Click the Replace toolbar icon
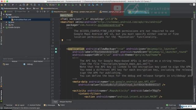 [x=35, y=5]
